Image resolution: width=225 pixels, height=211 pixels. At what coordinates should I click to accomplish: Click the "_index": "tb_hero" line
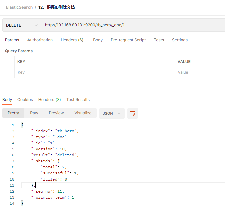55,131
